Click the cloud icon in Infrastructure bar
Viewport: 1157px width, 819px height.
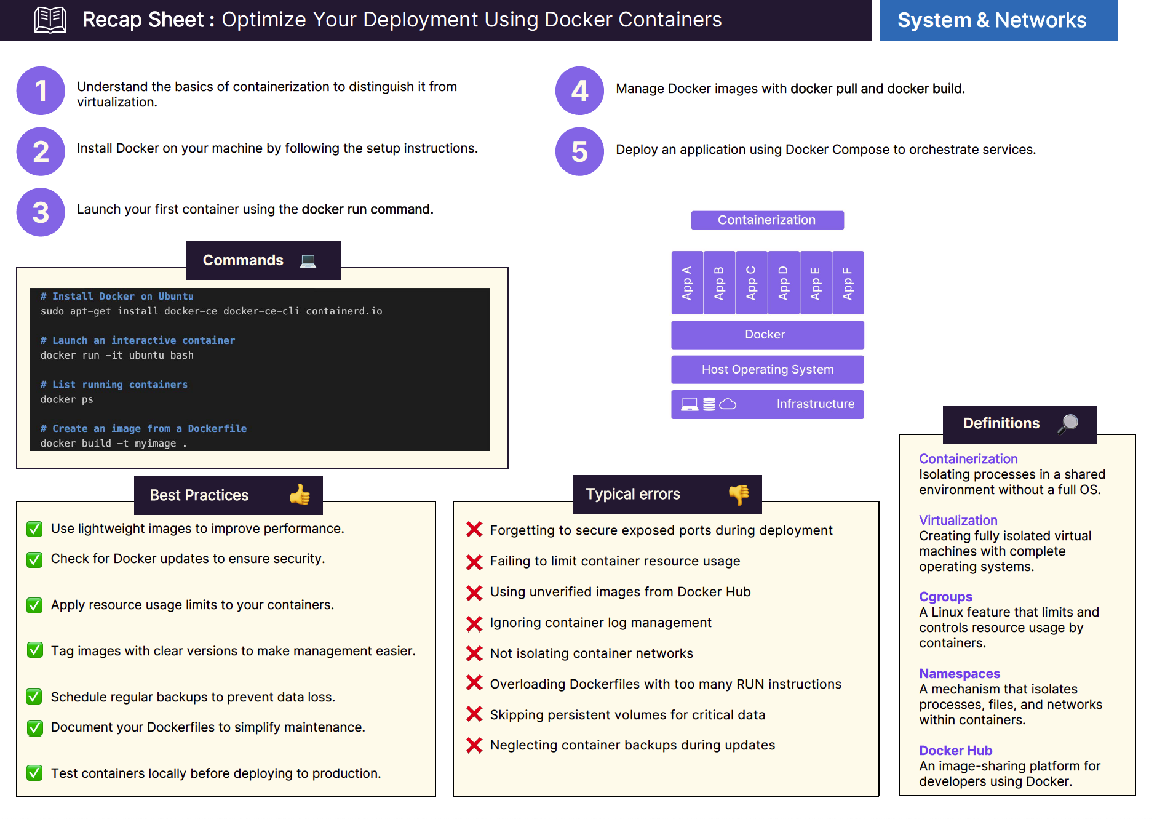(x=728, y=404)
